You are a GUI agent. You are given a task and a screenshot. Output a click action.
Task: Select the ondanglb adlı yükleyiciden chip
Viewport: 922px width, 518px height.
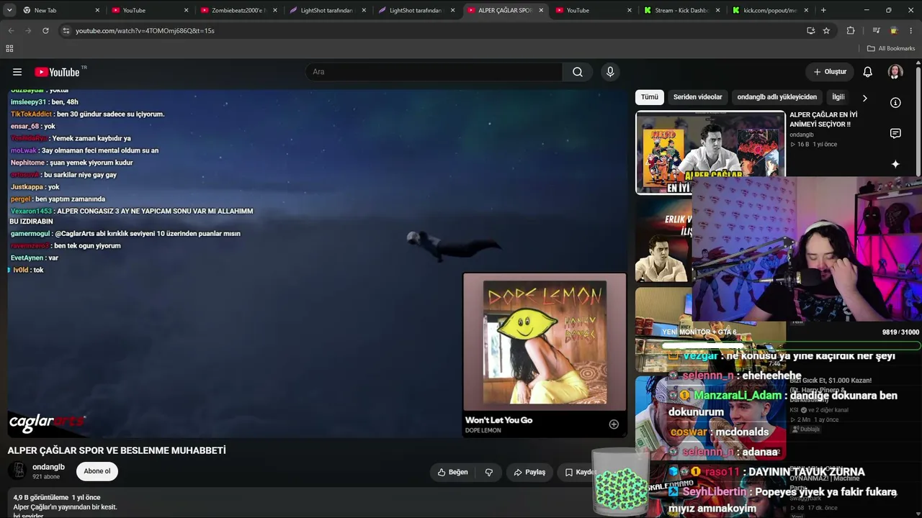click(x=776, y=97)
